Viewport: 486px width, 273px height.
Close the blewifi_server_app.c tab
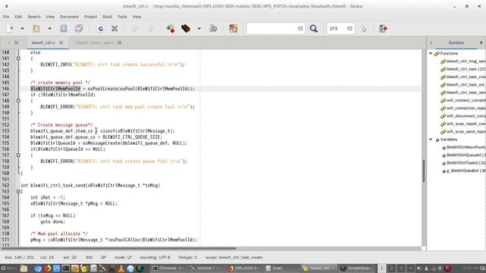(x=119, y=42)
